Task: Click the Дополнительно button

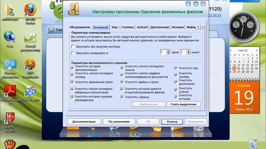Action: pyautogui.click(x=84, y=122)
